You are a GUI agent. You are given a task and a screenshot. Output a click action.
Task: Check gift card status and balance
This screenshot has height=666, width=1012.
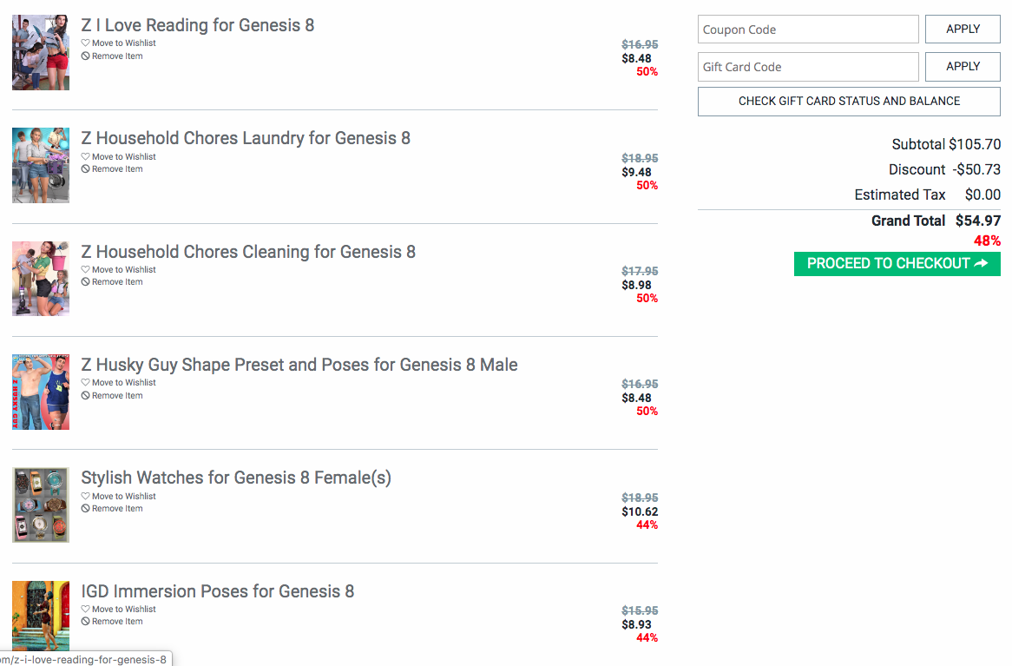pyautogui.click(x=849, y=102)
